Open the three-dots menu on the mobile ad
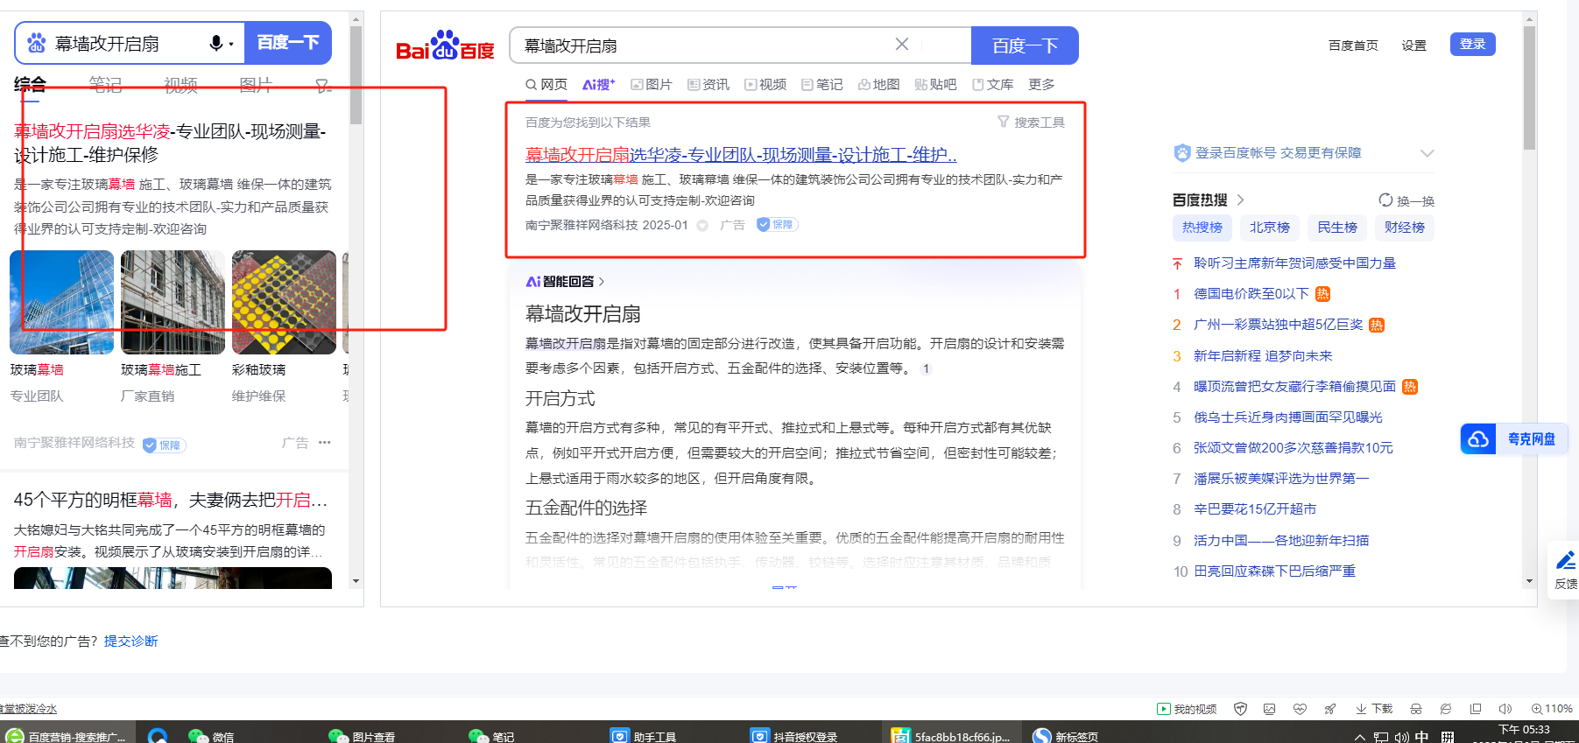This screenshot has height=743, width=1579. pos(325,443)
